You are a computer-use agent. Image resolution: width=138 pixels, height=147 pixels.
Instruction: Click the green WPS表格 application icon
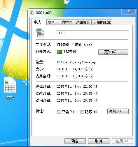[60, 52]
